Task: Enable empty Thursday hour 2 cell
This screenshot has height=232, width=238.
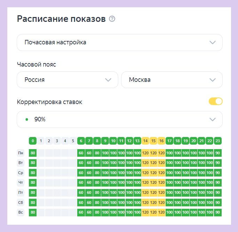Action: [x=49, y=182]
